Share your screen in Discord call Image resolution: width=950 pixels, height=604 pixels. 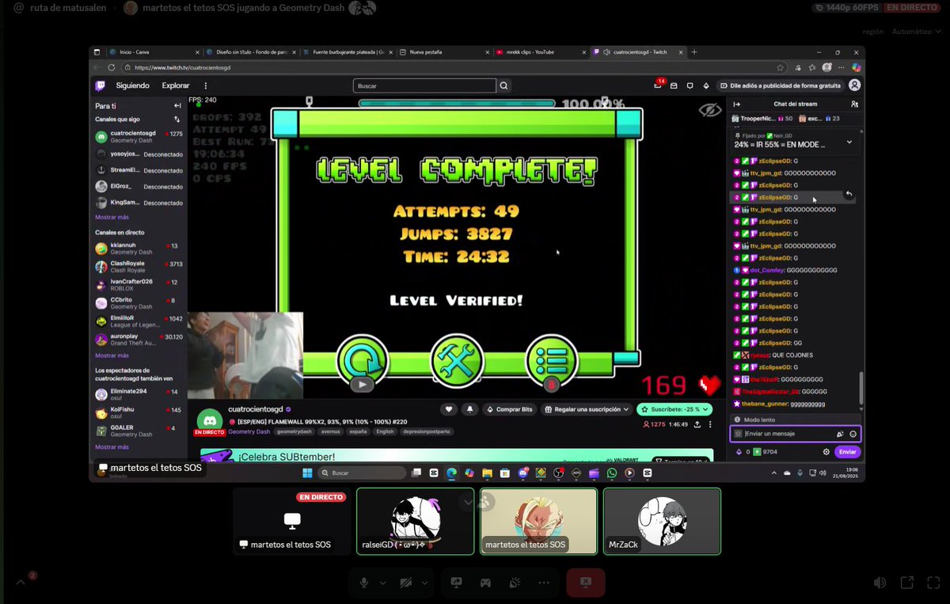(456, 583)
